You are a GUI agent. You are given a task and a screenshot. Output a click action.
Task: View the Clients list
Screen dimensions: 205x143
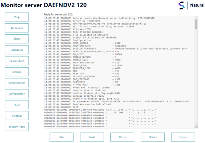[153, 137]
